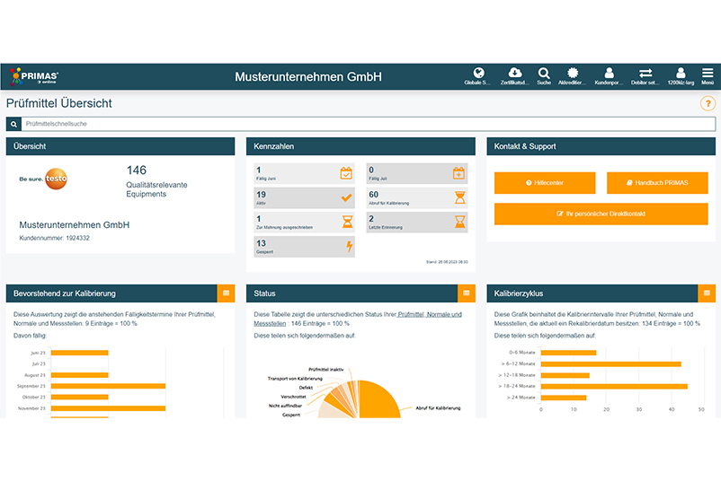Click the September 23 bar in calibration chart
Viewport: 721px width, 481px height.
pos(108,386)
